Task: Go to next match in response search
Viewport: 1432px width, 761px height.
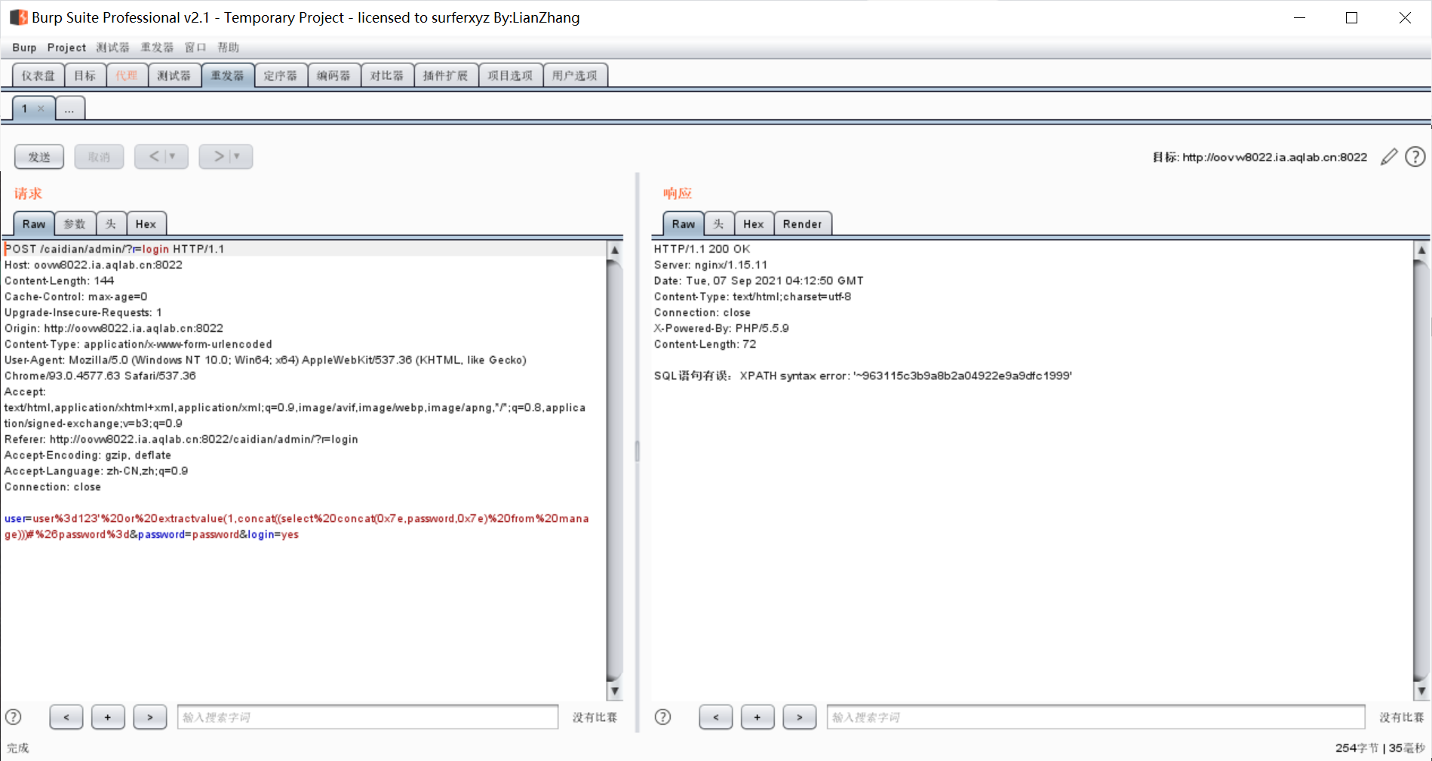Action: pos(800,717)
